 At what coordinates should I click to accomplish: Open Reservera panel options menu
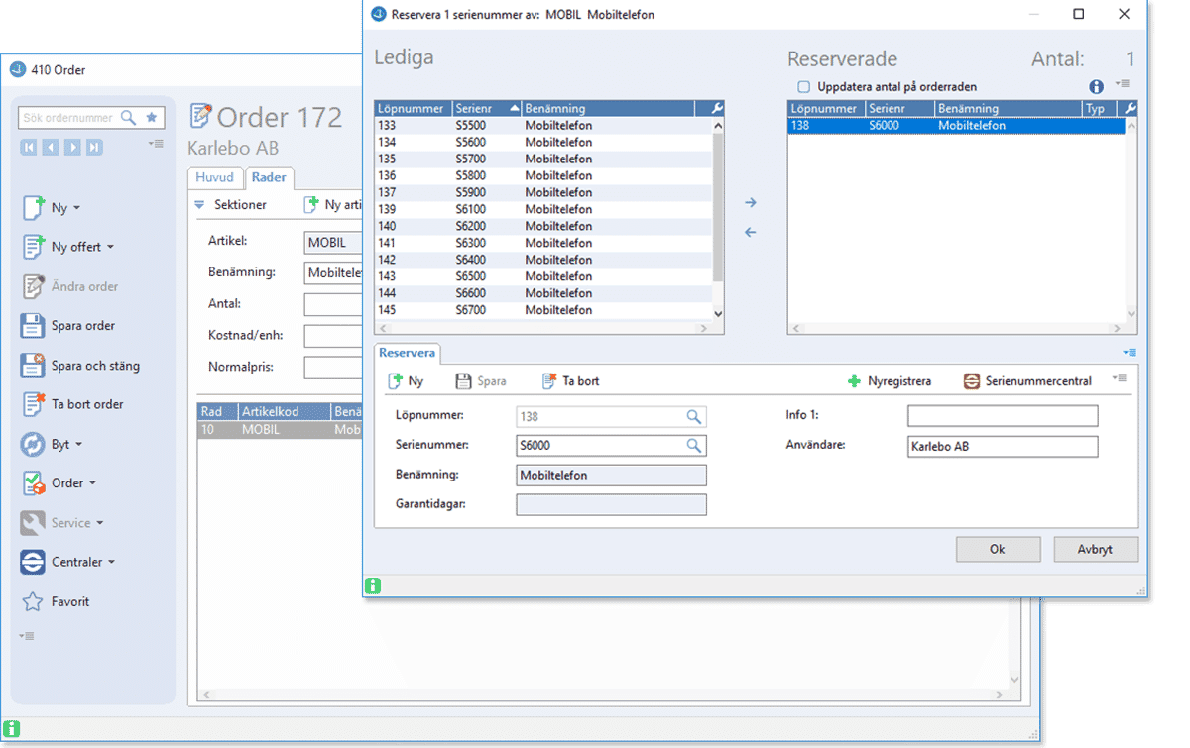tap(1130, 352)
